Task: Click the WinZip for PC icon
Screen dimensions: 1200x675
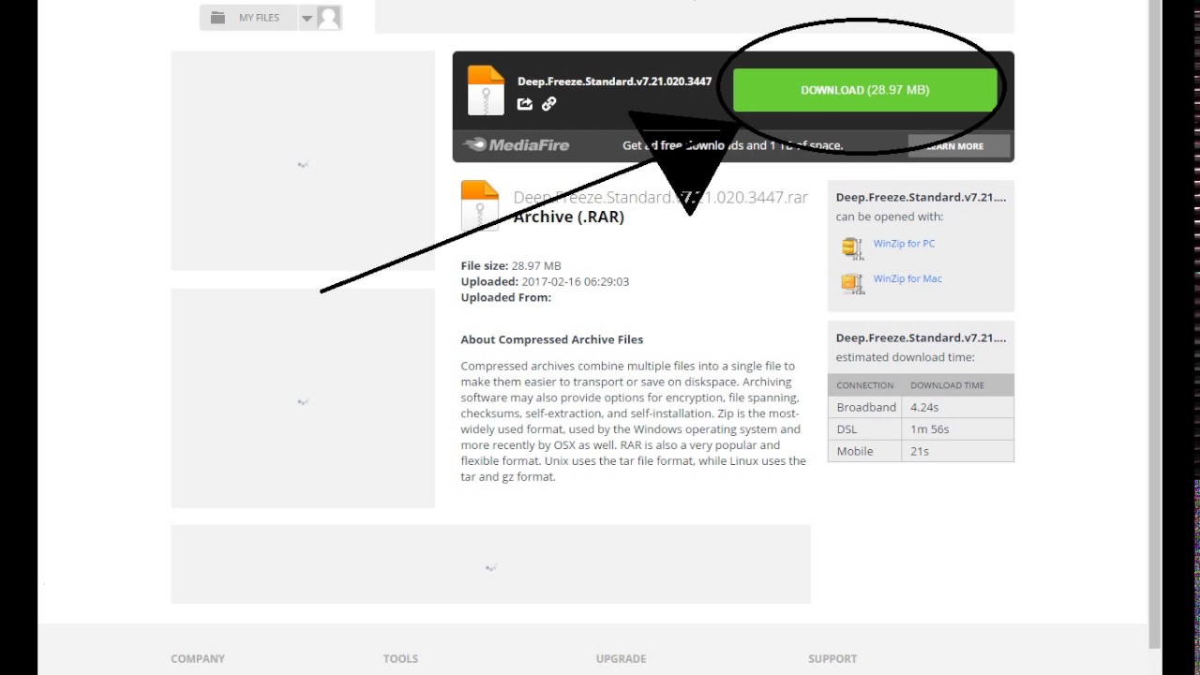Action: click(852, 247)
